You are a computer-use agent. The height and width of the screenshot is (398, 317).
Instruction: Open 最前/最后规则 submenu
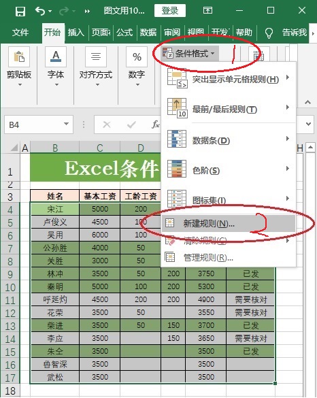tap(229, 109)
